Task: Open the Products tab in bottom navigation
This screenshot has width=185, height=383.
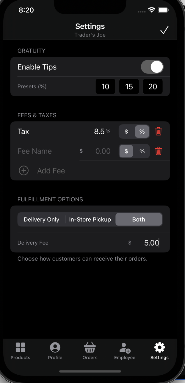Action: coord(20,351)
